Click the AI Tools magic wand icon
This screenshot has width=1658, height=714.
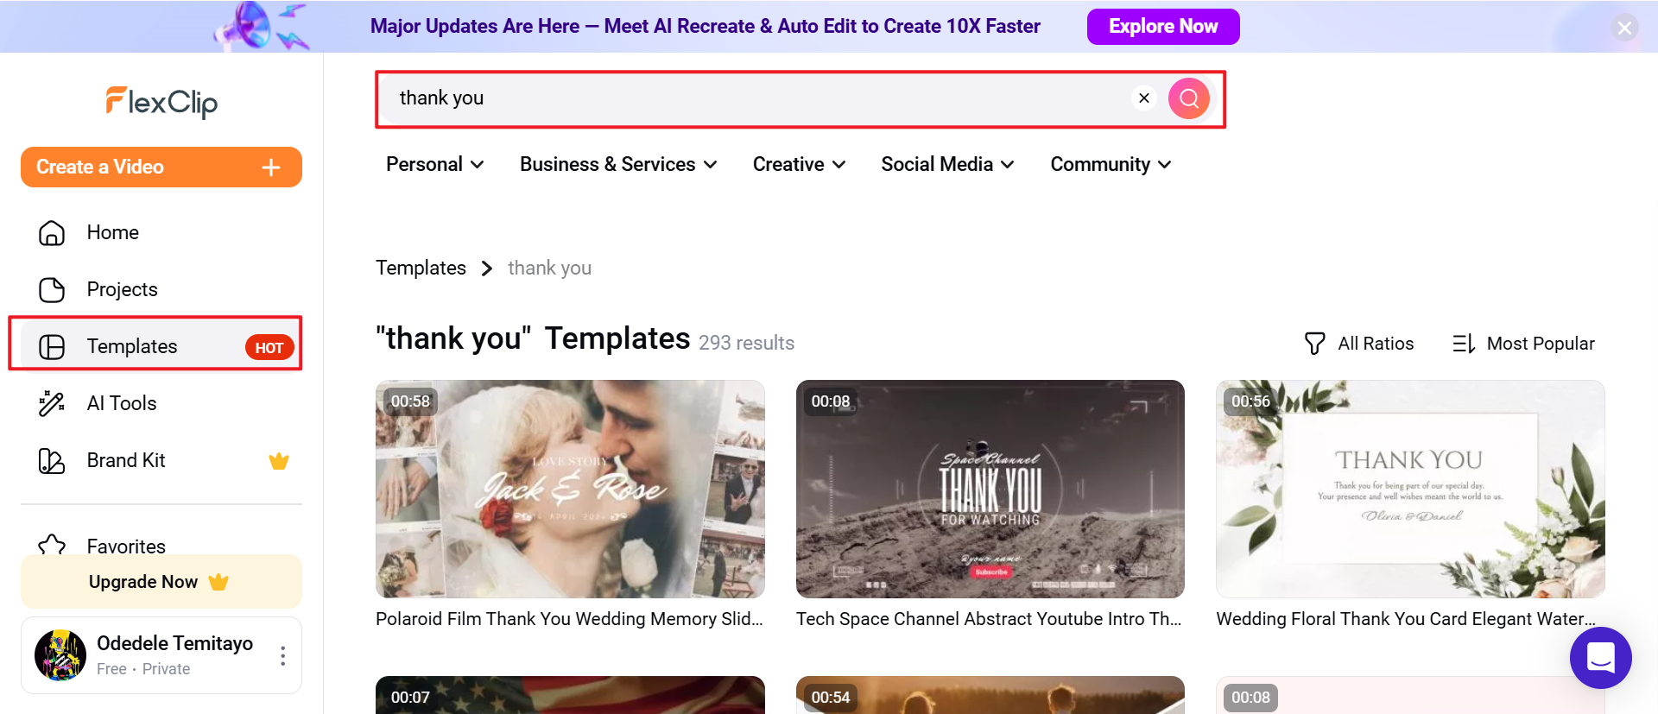tap(52, 404)
